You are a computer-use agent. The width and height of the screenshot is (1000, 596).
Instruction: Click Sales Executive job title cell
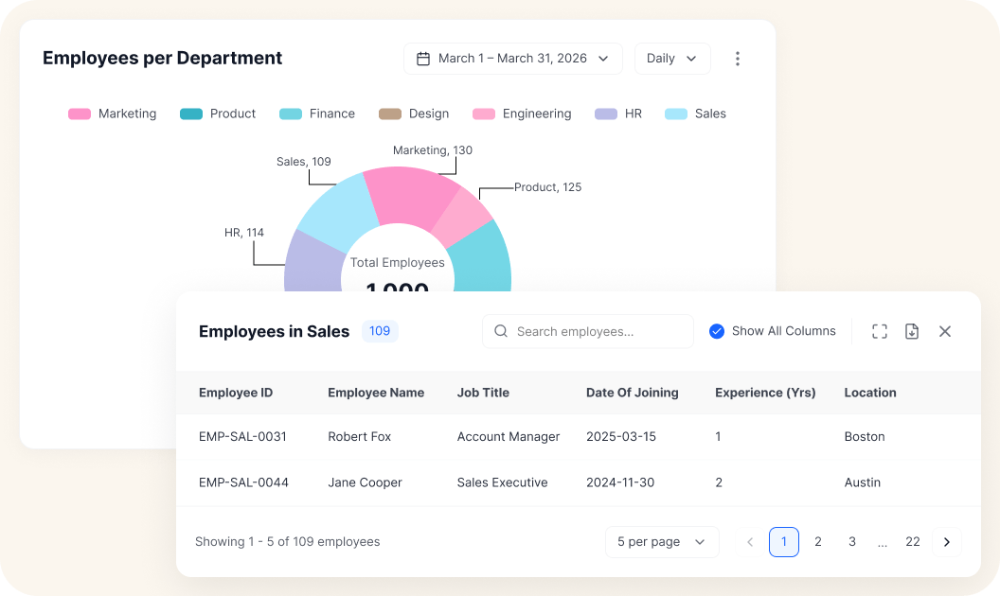(x=503, y=482)
